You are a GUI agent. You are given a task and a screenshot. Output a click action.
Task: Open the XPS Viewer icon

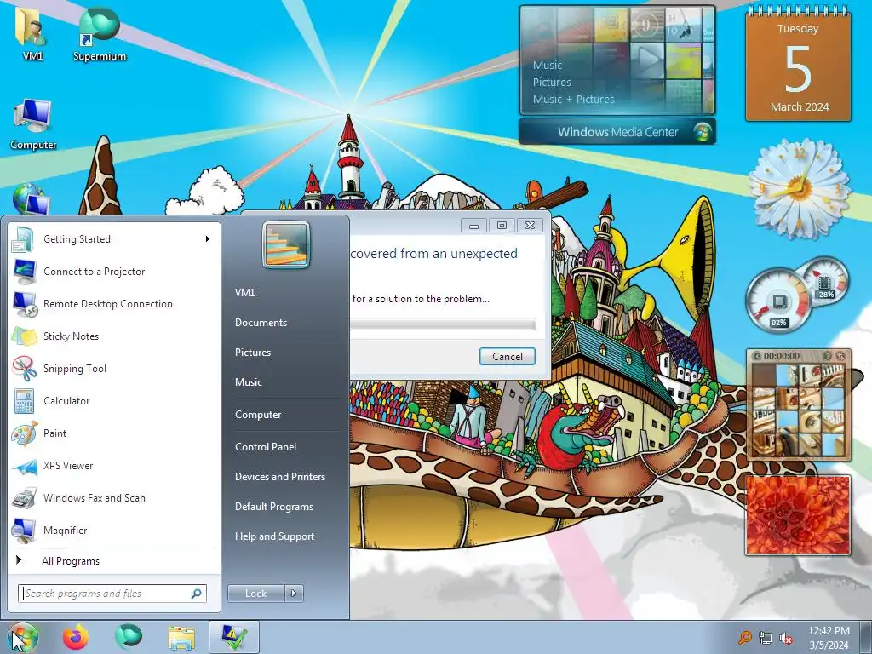(24, 466)
